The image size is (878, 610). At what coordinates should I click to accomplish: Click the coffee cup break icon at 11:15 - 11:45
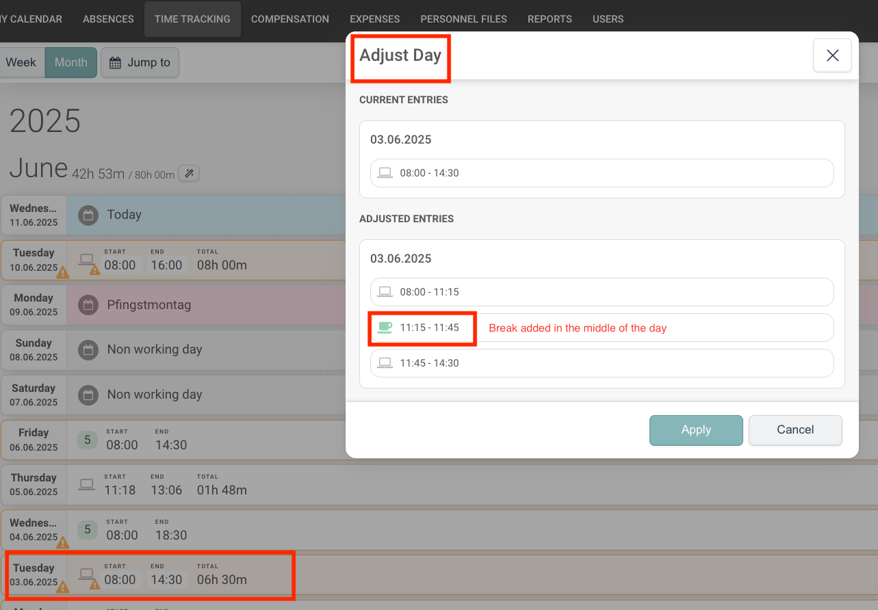pyautogui.click(x=385, y=328)
